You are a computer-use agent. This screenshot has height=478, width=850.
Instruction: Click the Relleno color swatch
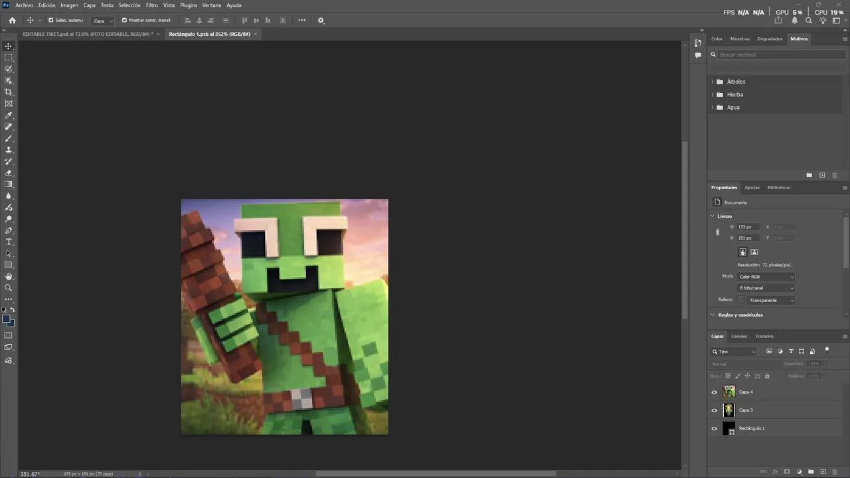[x=741, y=300]
